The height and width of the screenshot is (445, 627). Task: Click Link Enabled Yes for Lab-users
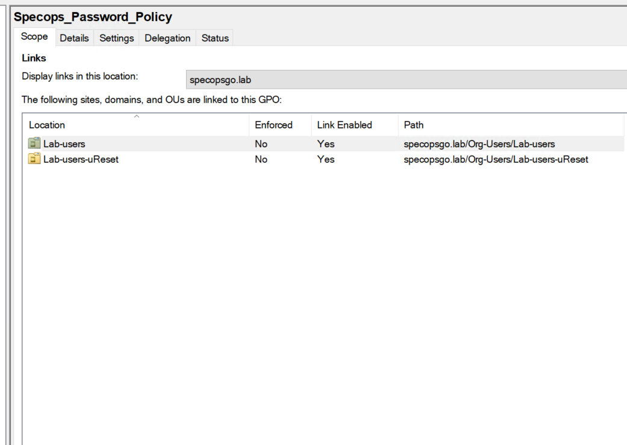point(325,144)
